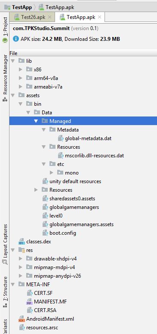Screen dimensions: 157x334
Task: Click the bin folder icon
Action: point(29,104)
